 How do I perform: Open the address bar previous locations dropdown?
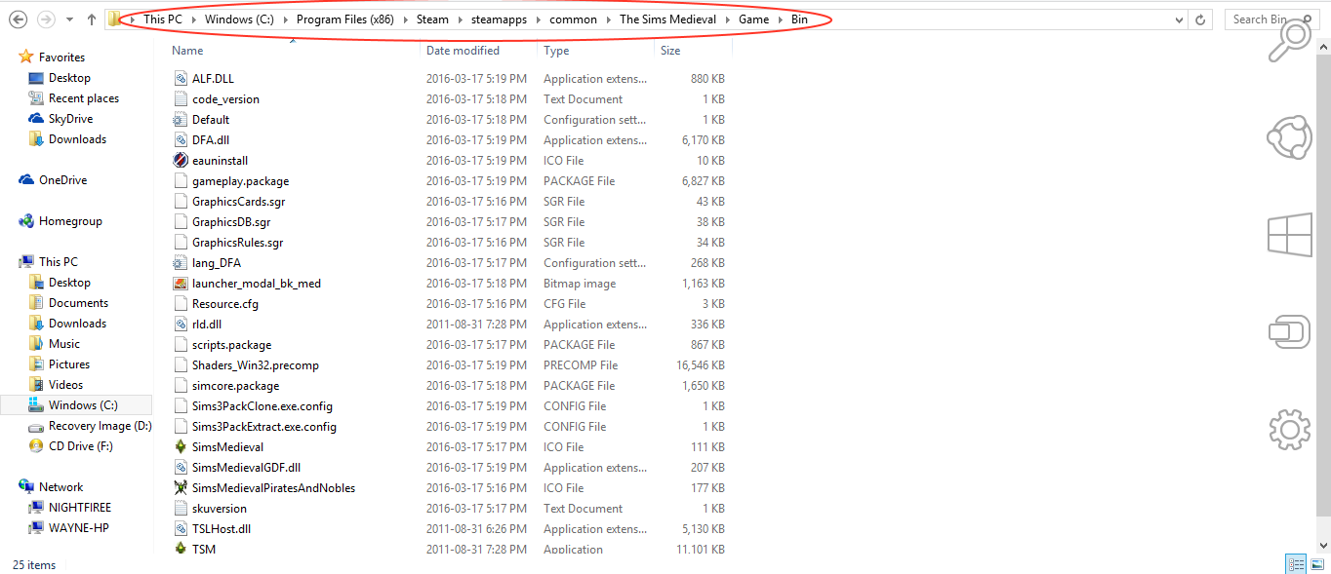[1177, 19]
